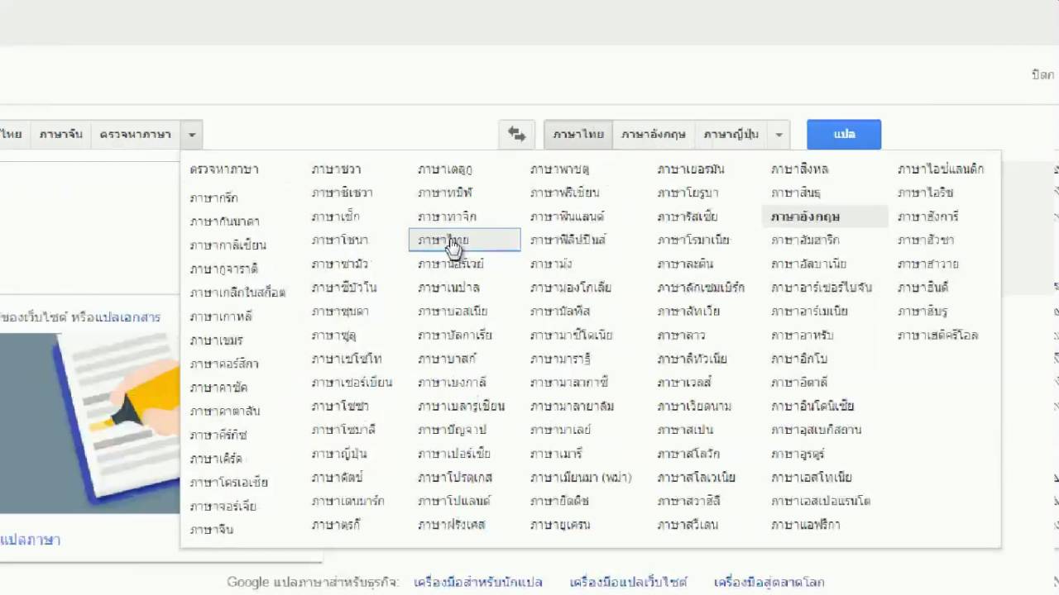Switch target language to ภาษาอังกฤษ tab

pyautogui.click(x=653, y=134)
